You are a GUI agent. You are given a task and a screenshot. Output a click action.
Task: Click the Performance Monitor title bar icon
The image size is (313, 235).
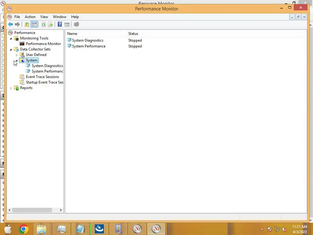pos(9,9)
